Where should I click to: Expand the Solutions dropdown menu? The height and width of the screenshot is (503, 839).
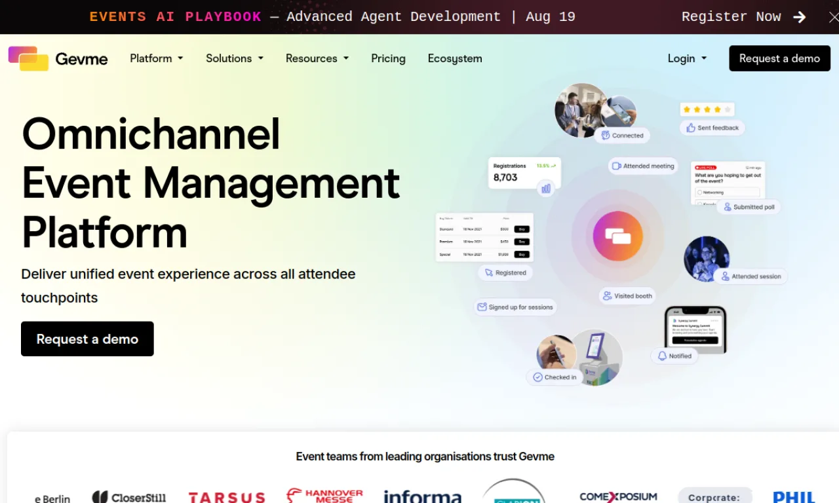coord(235,58)
